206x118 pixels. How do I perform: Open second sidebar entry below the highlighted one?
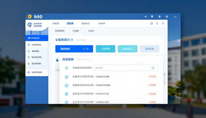click(x=37, y=51)
